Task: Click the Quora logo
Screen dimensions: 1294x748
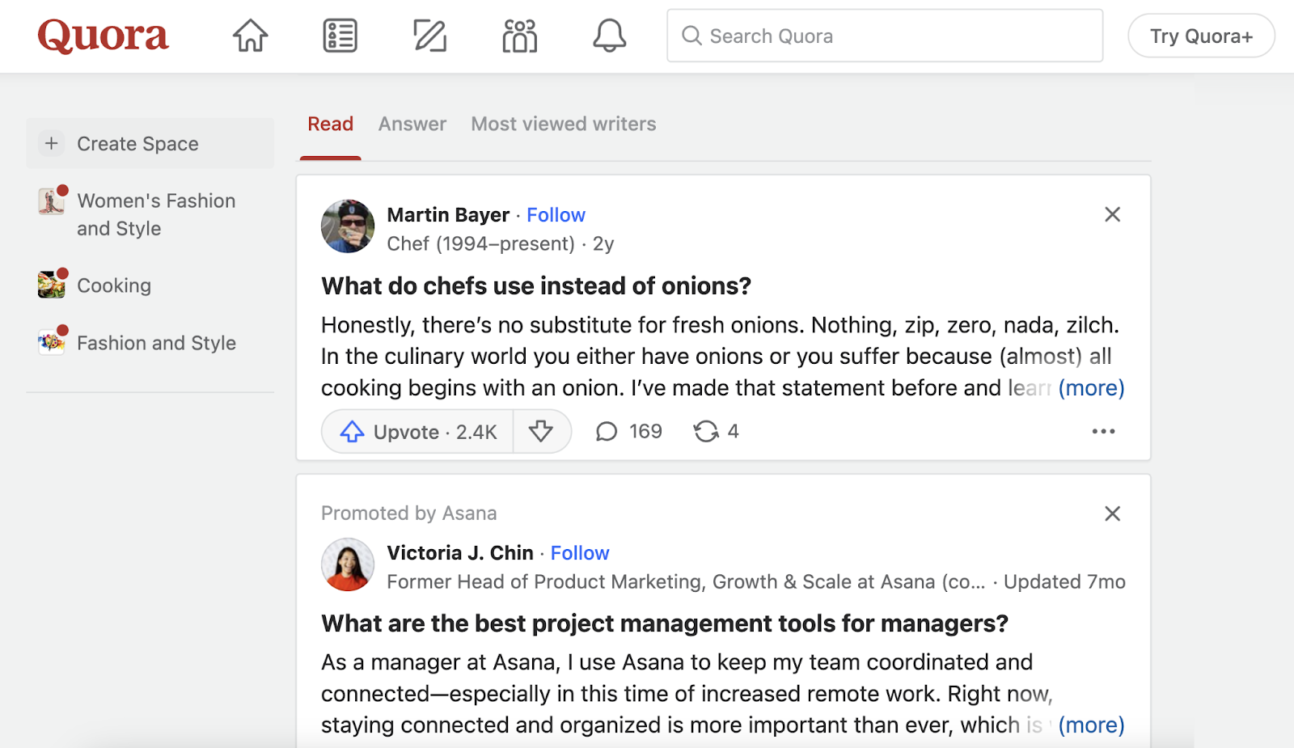Action: click(x=103, y=36)
